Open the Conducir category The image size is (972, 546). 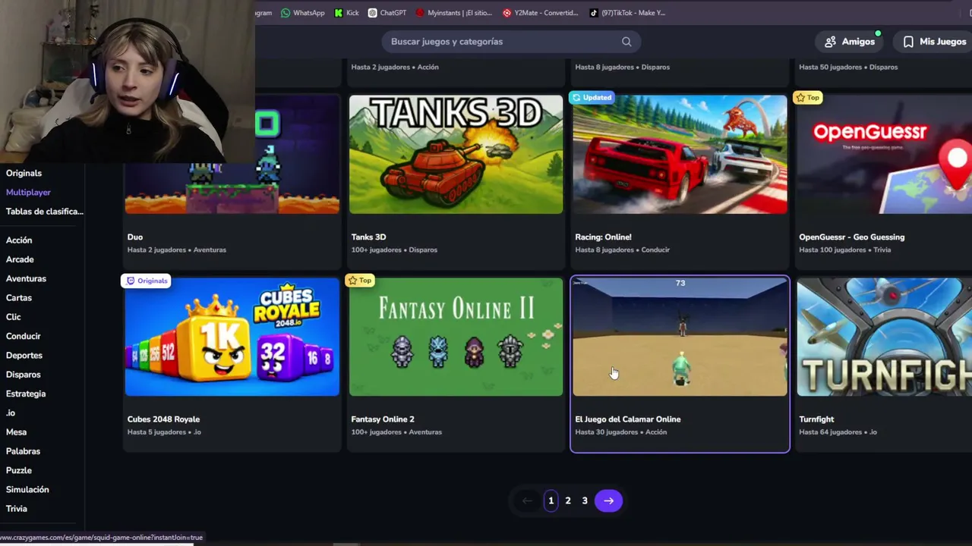[x=24, y=336]
